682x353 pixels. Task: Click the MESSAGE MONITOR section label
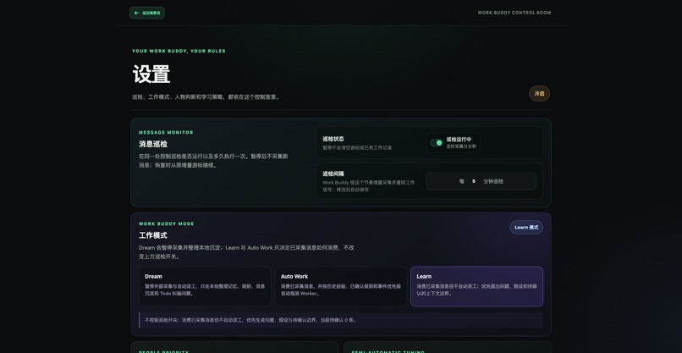pos(166,132)
